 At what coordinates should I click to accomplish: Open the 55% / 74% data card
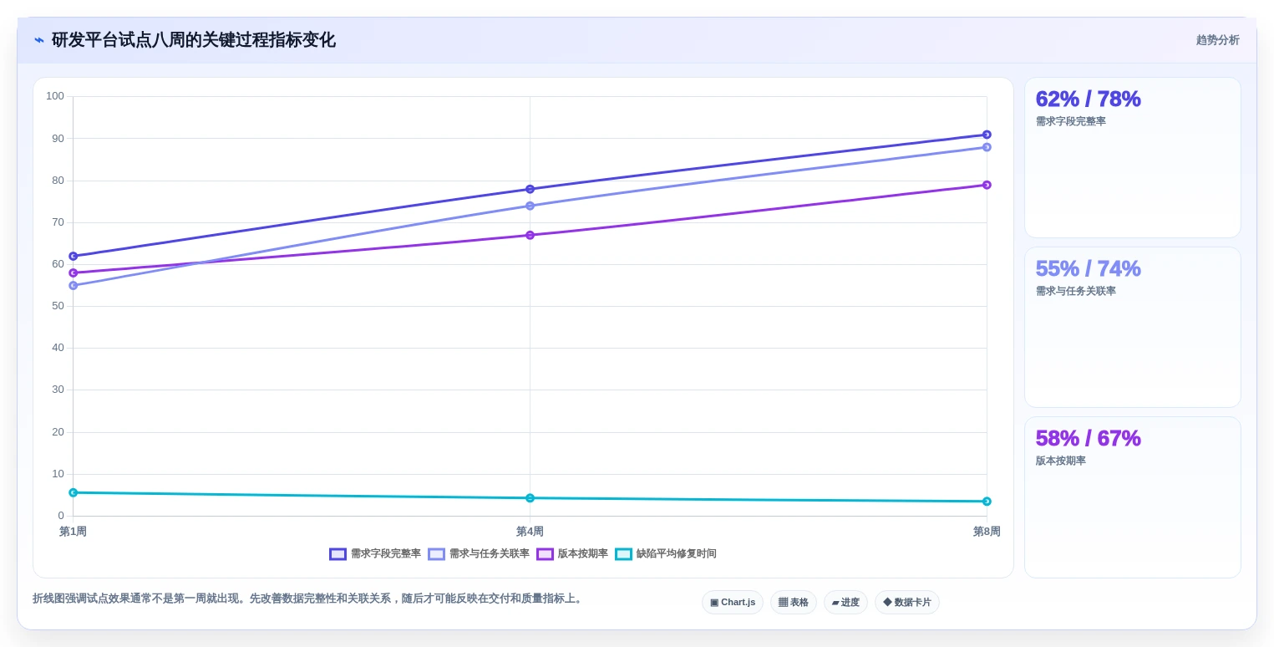[x=1132, y=328]
